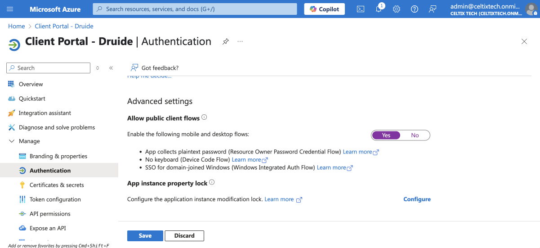
Task: Open portal settings gear
Action: (397, 9)
